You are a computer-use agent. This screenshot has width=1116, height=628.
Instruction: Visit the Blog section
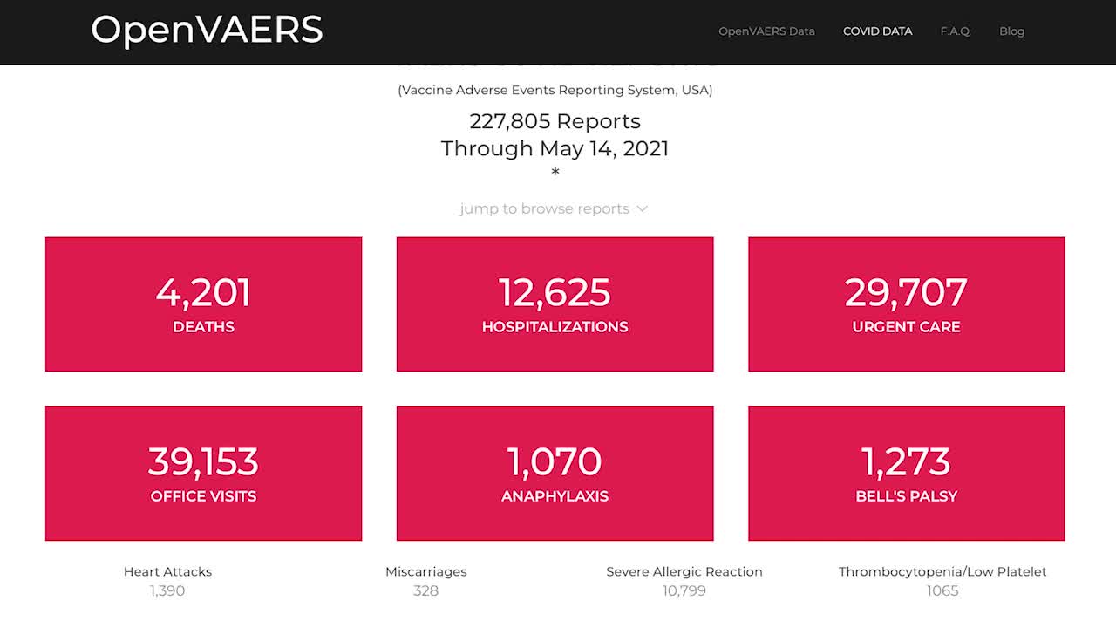pyautogui.click(x=1011, y=31)
